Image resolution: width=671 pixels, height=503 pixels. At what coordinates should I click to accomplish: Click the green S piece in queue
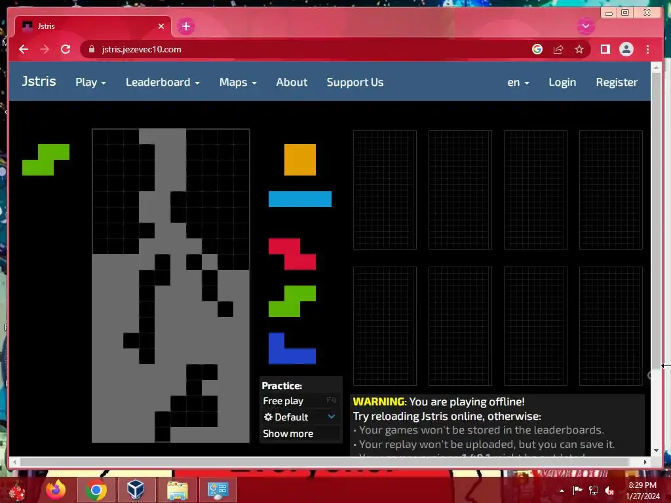point(292,301)
